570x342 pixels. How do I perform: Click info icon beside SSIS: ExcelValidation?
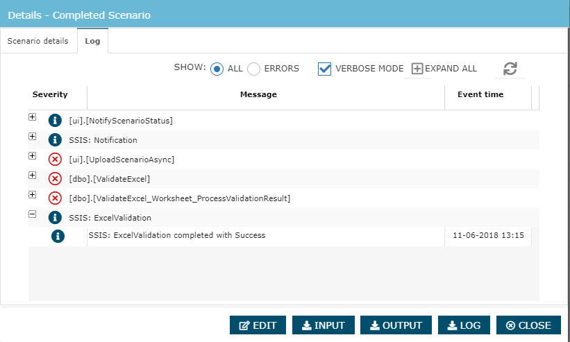click(x=56, y=218)
